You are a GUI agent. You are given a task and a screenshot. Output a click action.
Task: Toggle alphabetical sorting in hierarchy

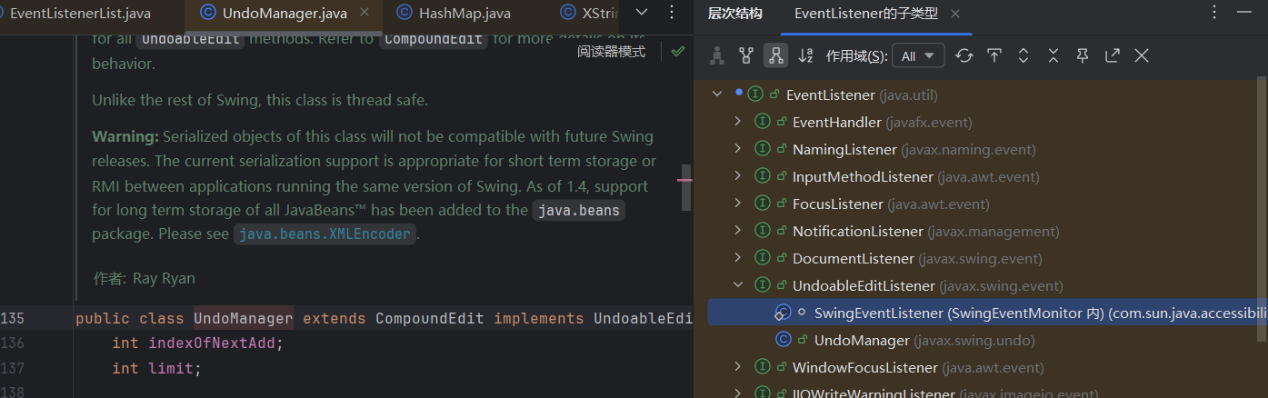[x=805, y=55]
